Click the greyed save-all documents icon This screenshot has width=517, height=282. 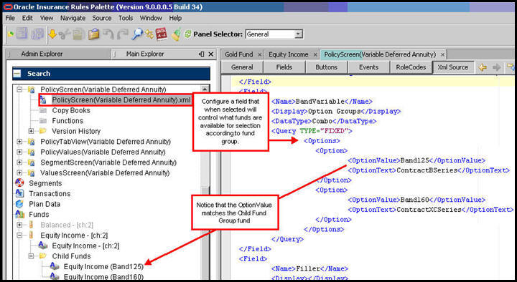pos(37,34)
